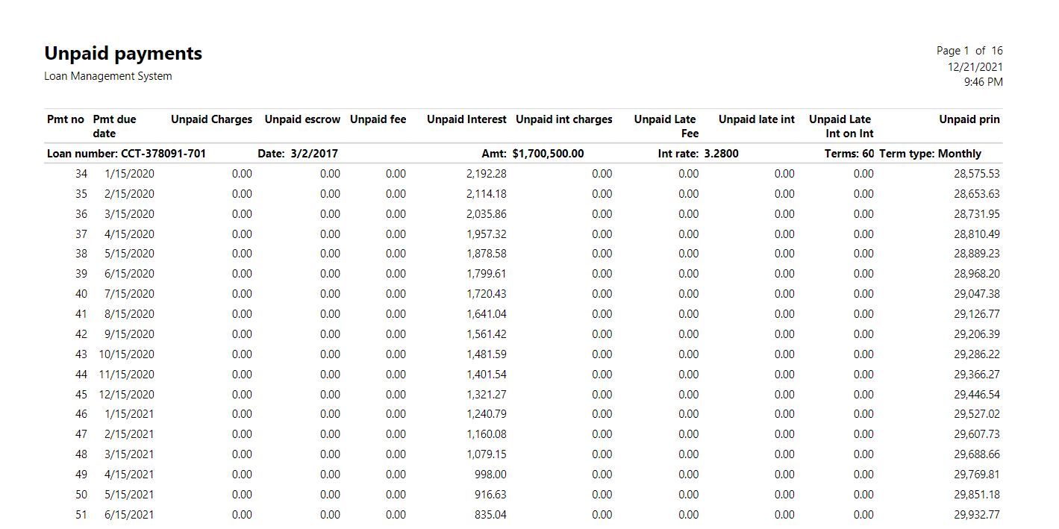Click the unpaid interest value 998.00
The width and height of the screenshot is (1059, 529).
point(490,475)
